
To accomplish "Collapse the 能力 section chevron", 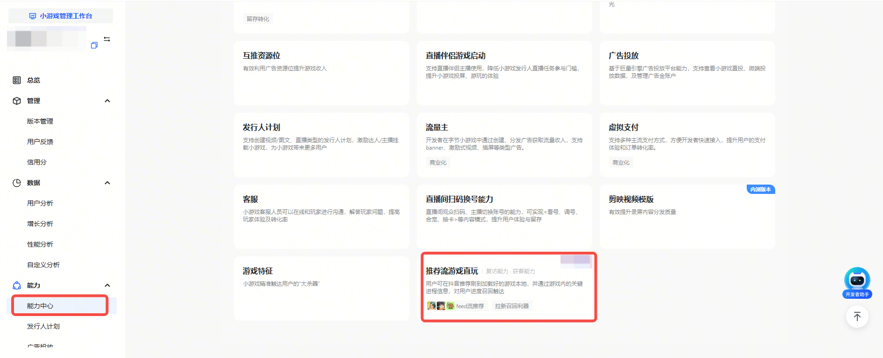I will click(107, 285).
